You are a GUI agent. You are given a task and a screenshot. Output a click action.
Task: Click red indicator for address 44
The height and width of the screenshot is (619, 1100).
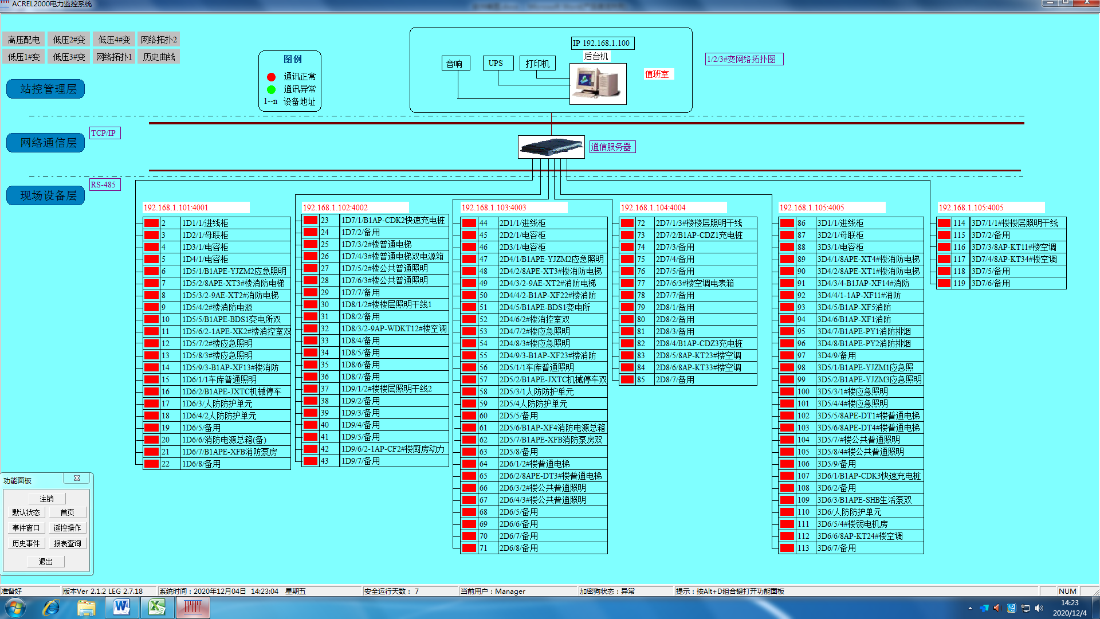tap(469, 223)
